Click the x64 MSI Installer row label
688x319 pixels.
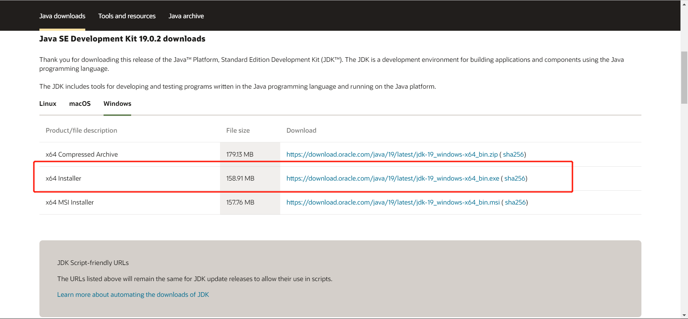pyautogui.click(x=70, y=202)
